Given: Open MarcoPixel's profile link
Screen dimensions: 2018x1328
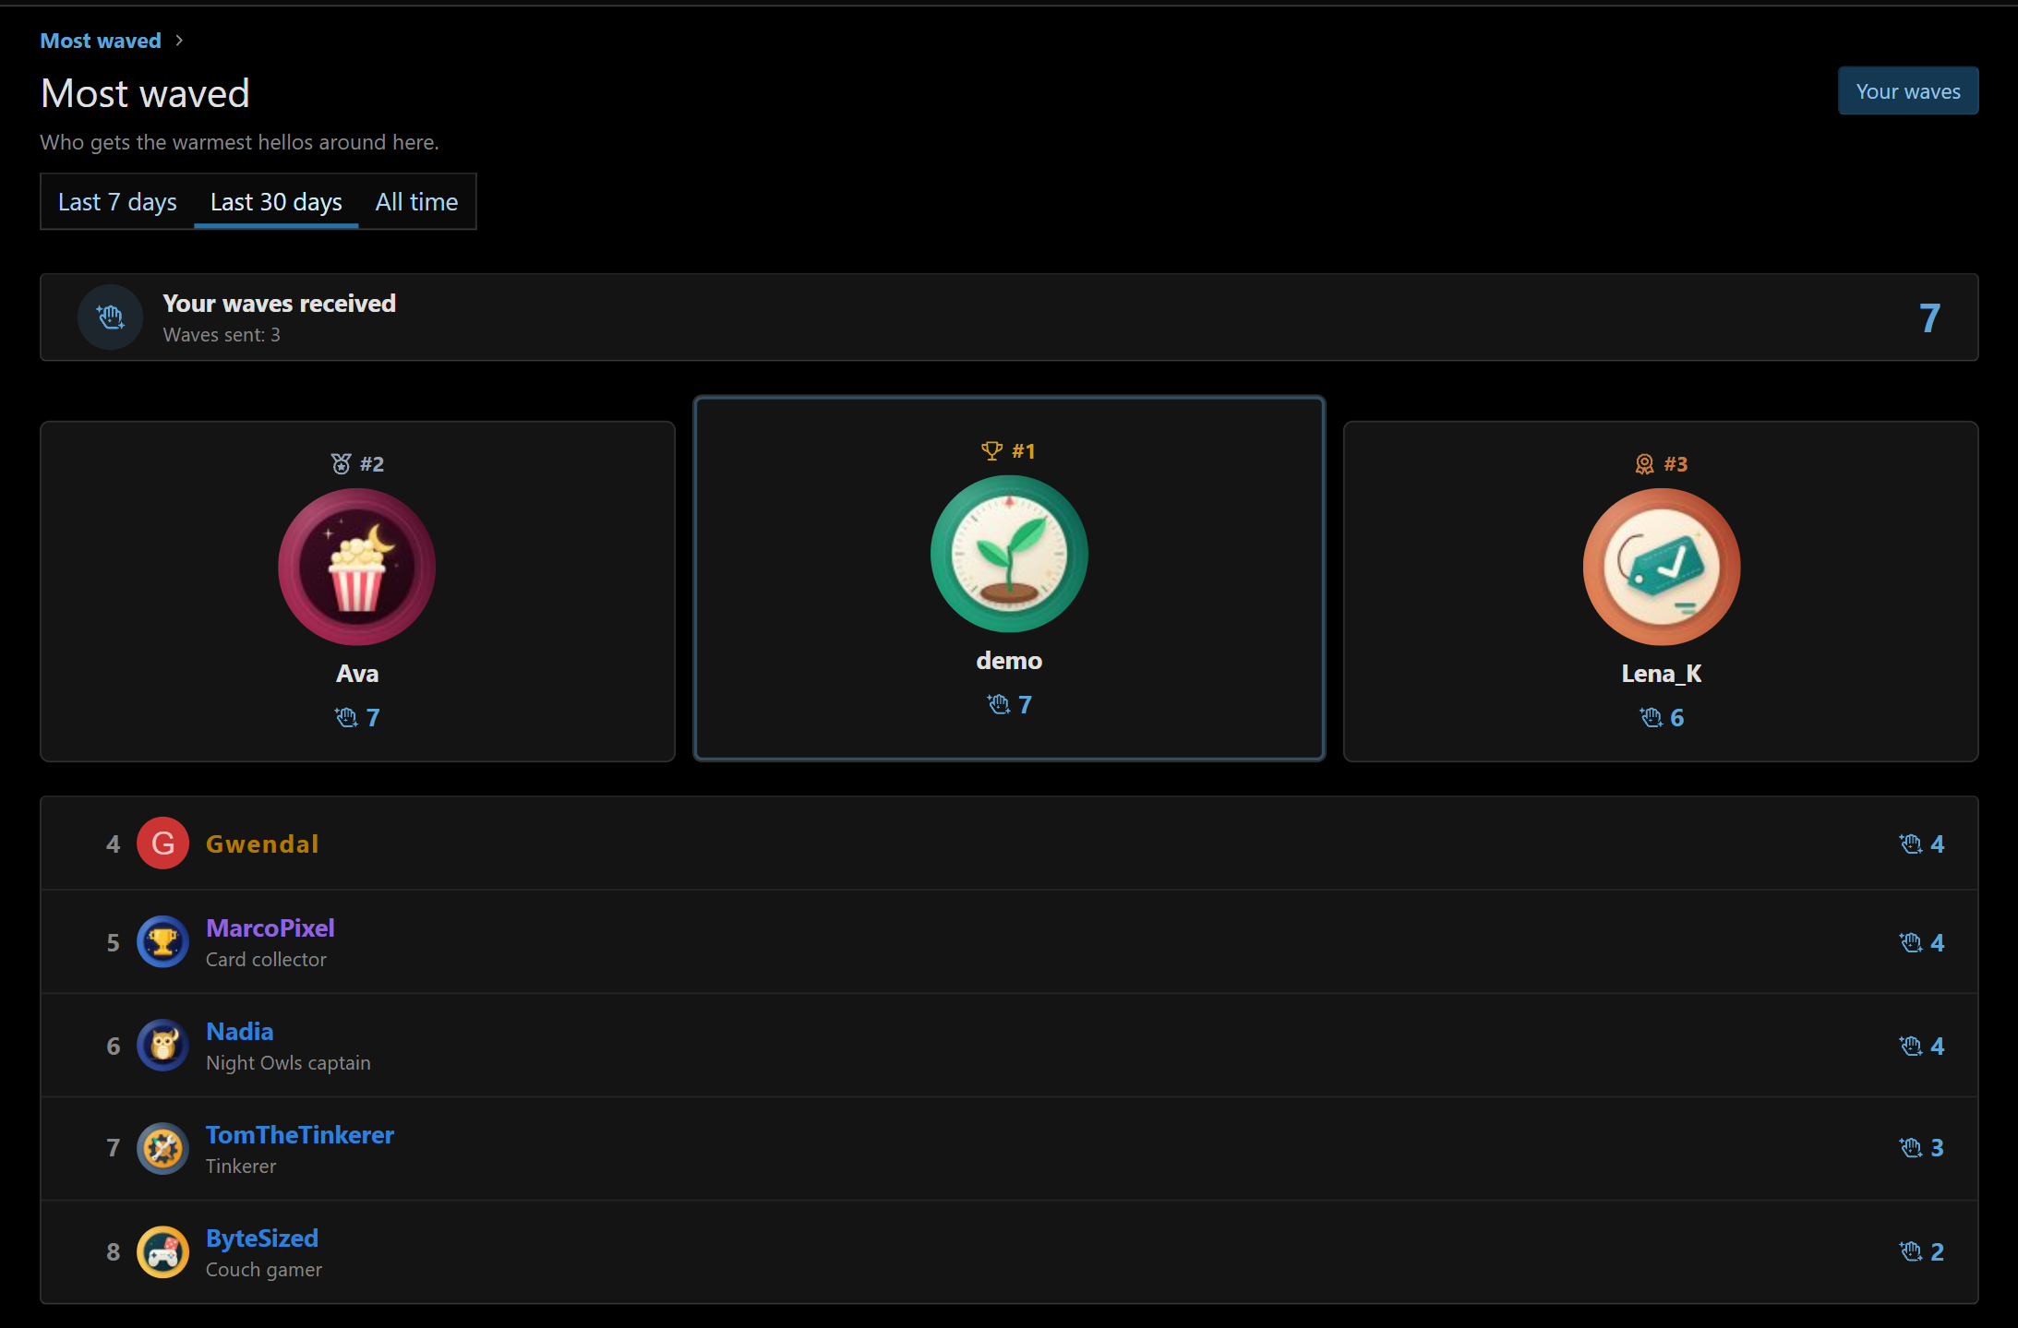Looking at the screenshot, I should tap(270, 927).
